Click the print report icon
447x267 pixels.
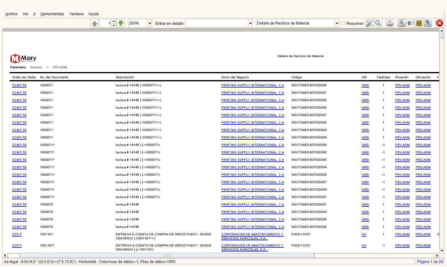pyautogui.click(x=390, y=23)
